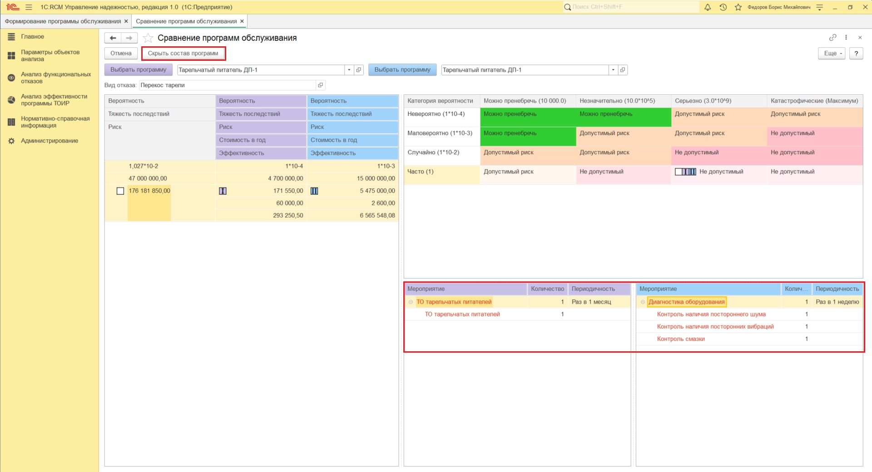Click the Скрыть состав программ button
The height and width of the screenshot is (472, 872).
(183, 54)
